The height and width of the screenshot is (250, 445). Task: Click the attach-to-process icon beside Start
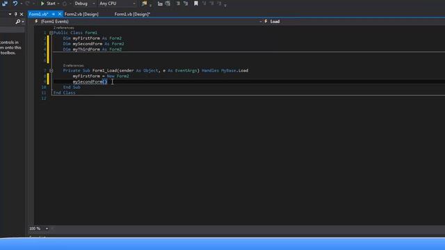[x=65, y=3]
